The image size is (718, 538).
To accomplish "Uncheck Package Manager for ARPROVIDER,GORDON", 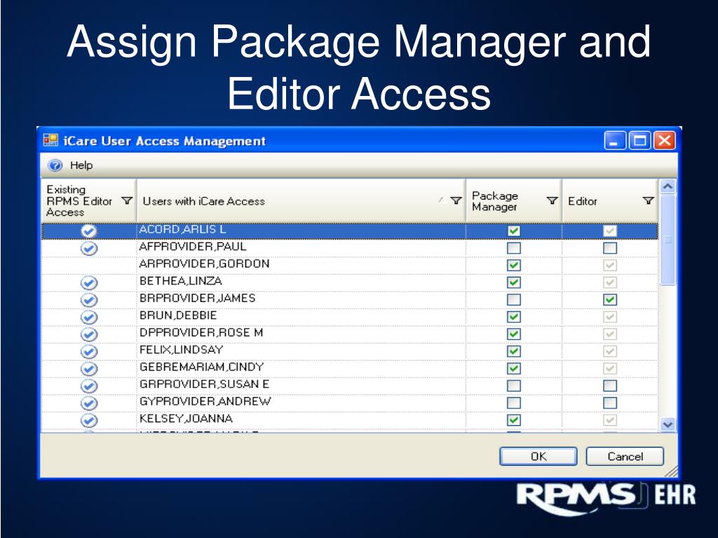I will pos(514,265).
